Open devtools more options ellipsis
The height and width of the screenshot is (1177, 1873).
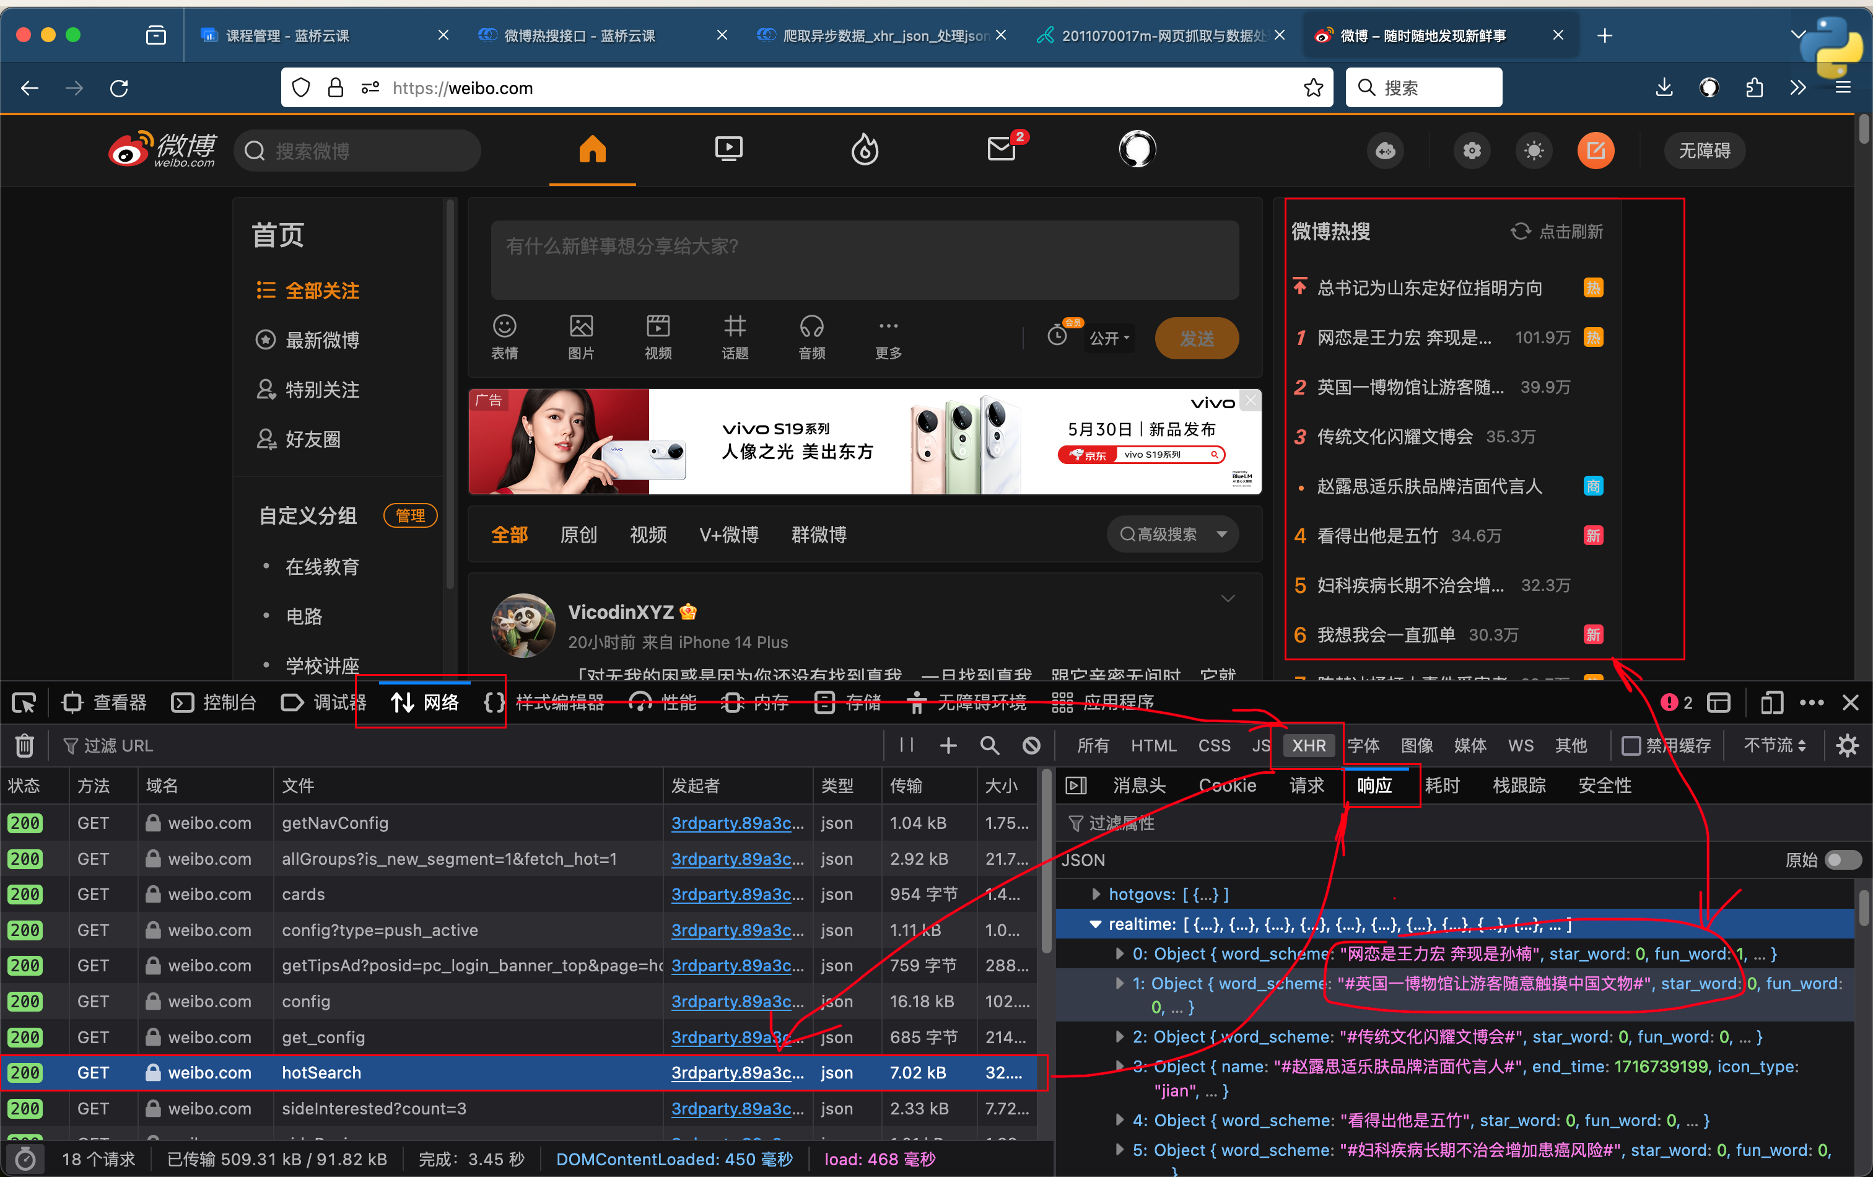coord(1812,702)
